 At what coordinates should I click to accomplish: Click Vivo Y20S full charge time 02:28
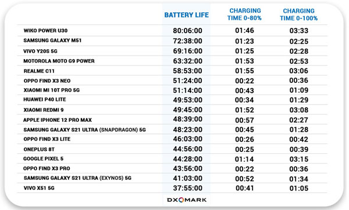click(x=299, y=51)
